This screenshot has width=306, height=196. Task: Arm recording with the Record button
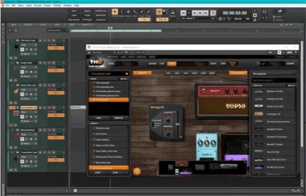pyautogui.click(x=213, y=13)
